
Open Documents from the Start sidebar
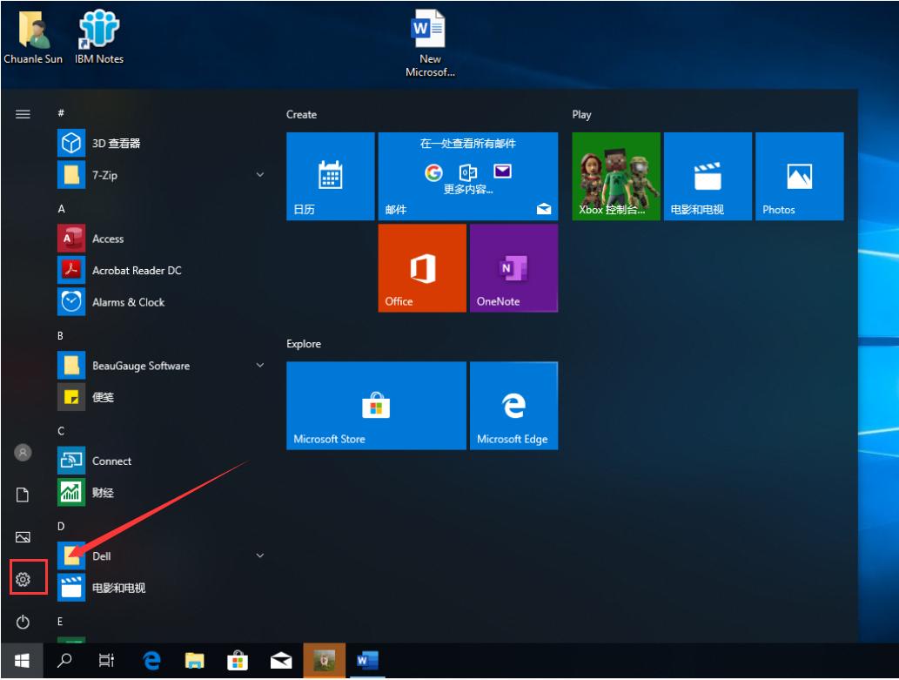(x=23, y=494)
